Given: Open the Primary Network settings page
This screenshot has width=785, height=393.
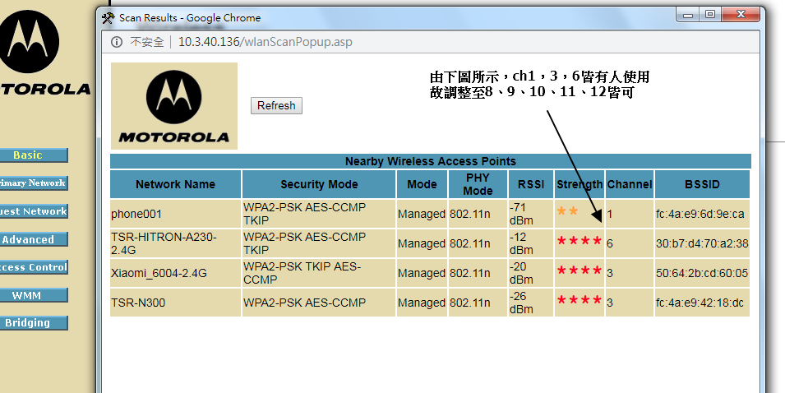Looking at the screenshot, I should pos(33,183).
